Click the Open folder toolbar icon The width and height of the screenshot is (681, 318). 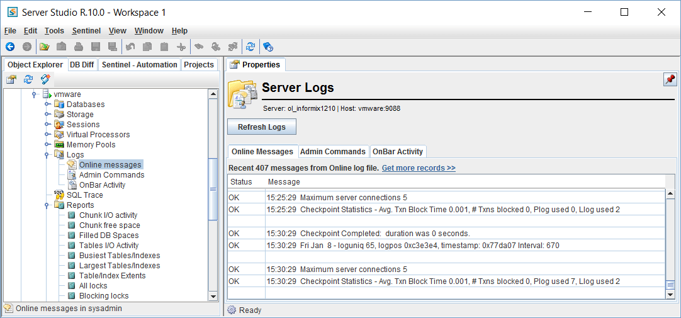(44, 47)
